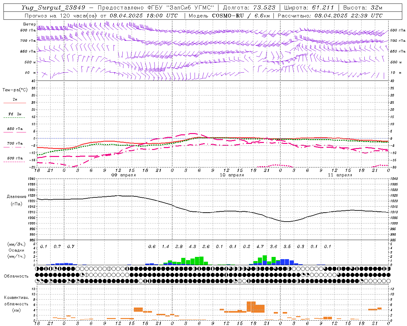
Task: Click the 10 апреля date label
Action: 232,175
